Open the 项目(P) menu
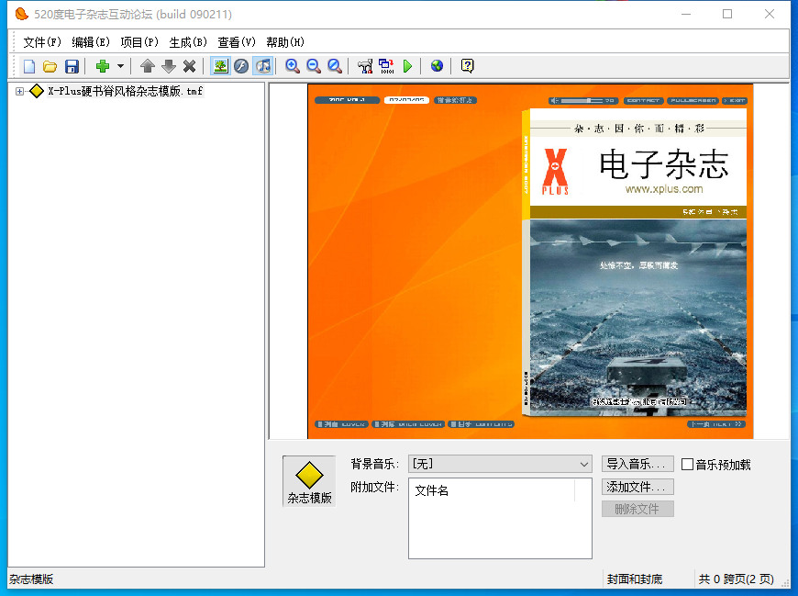The width and height of the screenshot is (798, 596). (139, 42)
